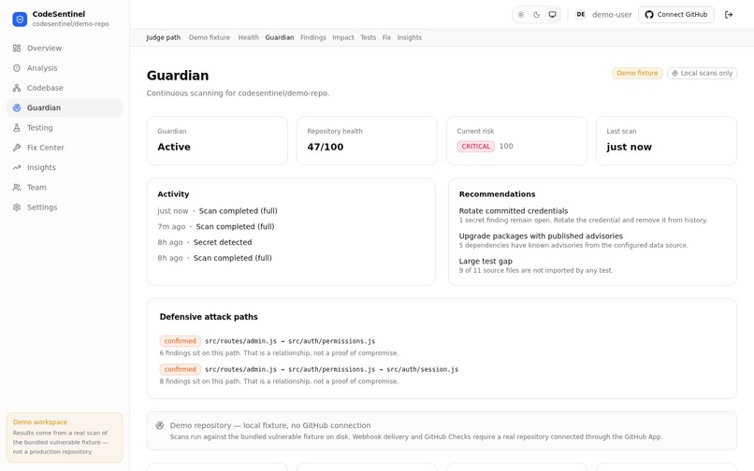Open the Team page
This screenshot has height=471, width=754.
tap(65, 188)
